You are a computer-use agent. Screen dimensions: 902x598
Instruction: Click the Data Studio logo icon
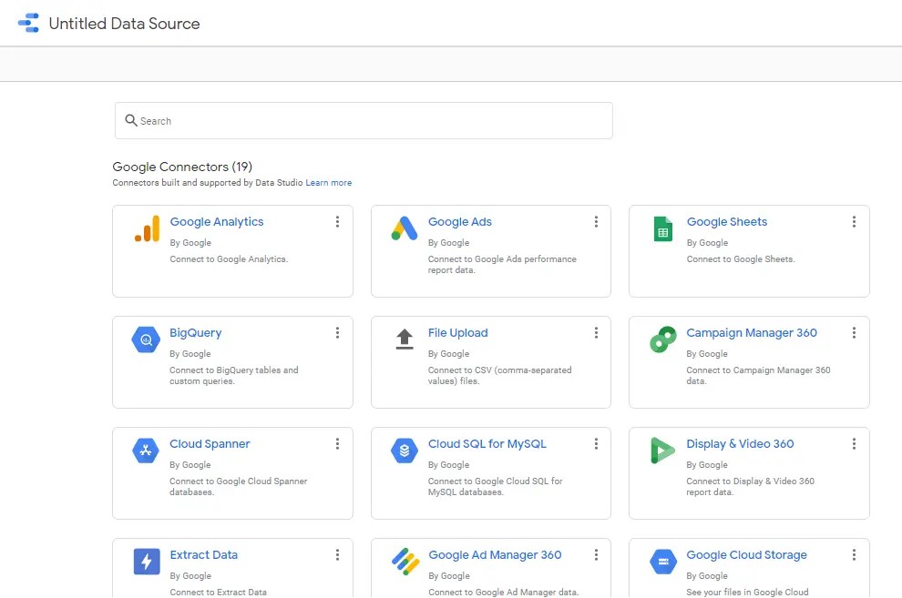29,23
